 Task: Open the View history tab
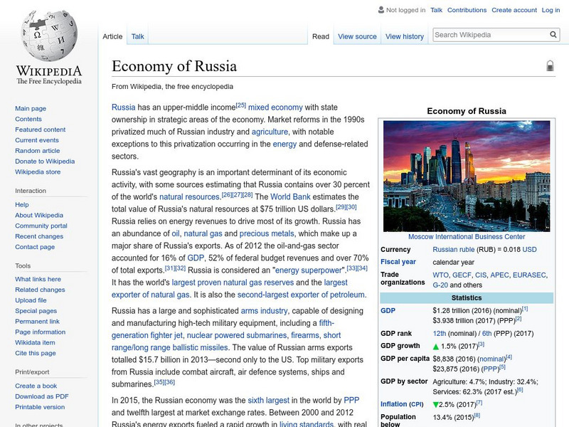pos(404,36)
